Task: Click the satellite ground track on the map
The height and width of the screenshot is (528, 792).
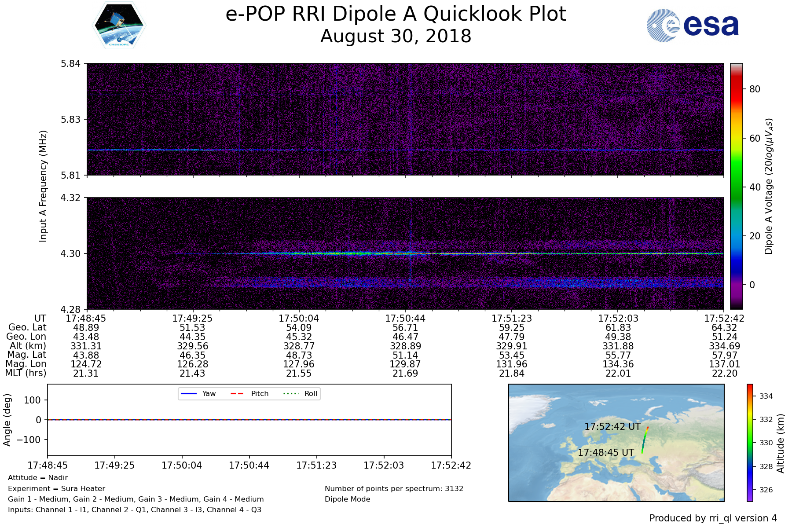Action: pos(645,440)
